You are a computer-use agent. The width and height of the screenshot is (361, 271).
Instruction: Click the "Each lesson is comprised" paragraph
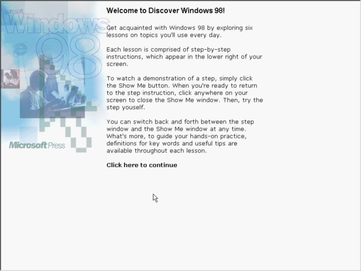click(184, 57)
